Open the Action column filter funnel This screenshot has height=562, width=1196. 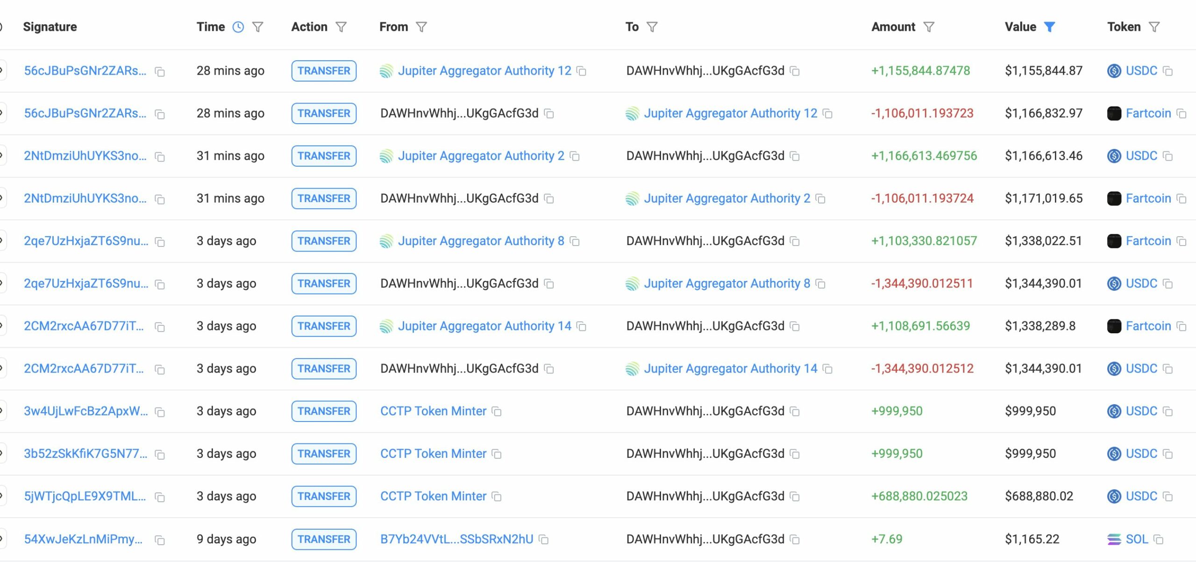pyautogui.click(x=341, y=27)
